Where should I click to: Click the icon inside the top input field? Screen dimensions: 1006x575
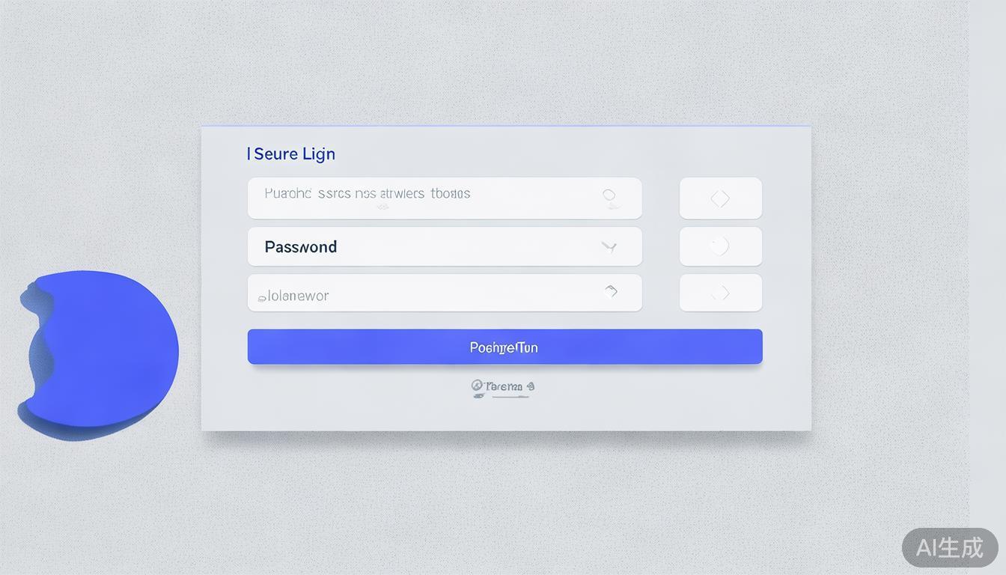[x=610, y=197]
